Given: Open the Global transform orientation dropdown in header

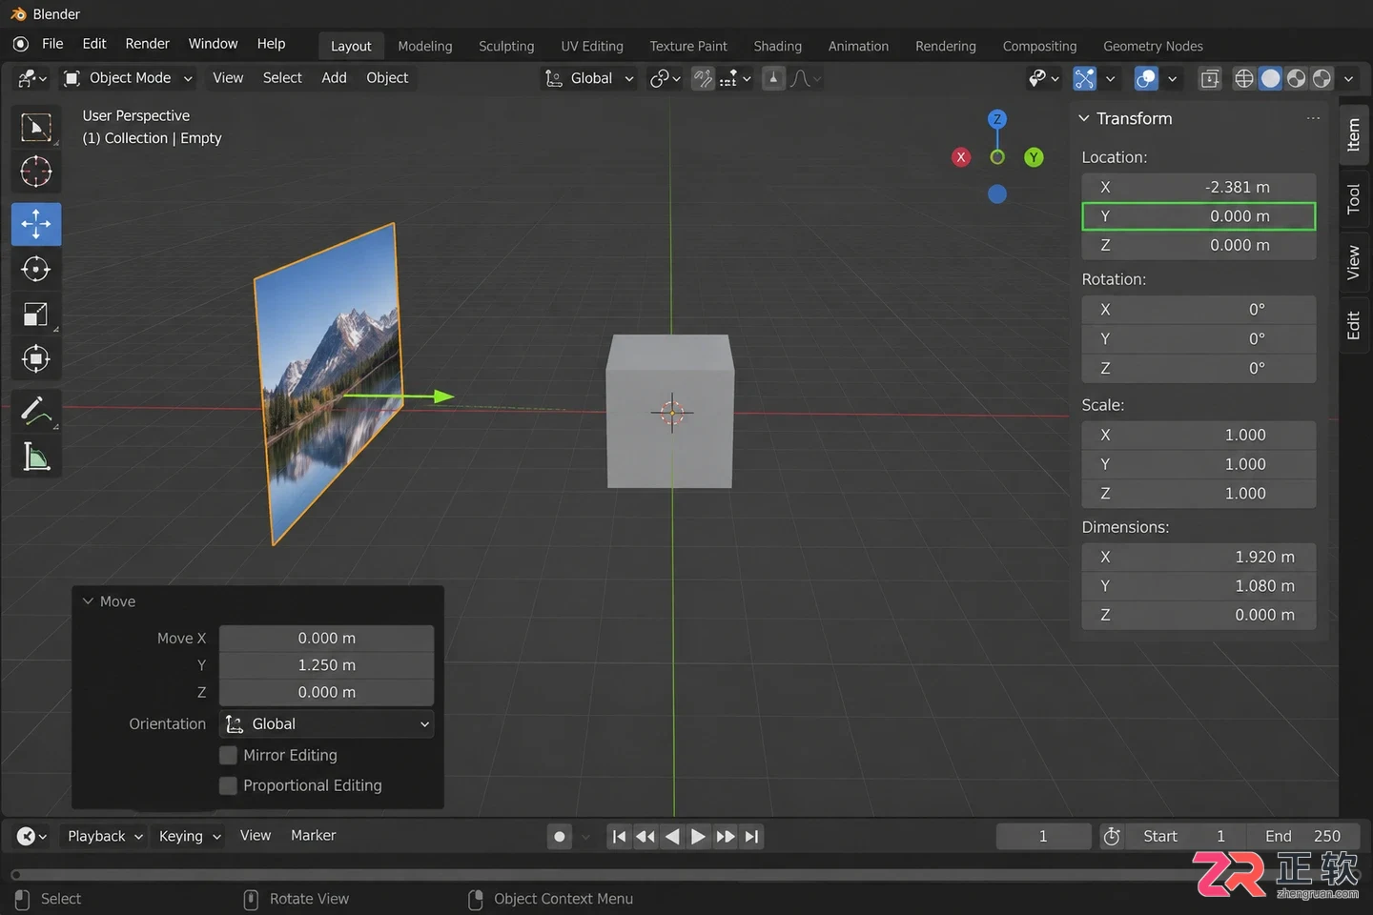Looking at the screenshot, I should pyautogui.click(x=589, y=78).
